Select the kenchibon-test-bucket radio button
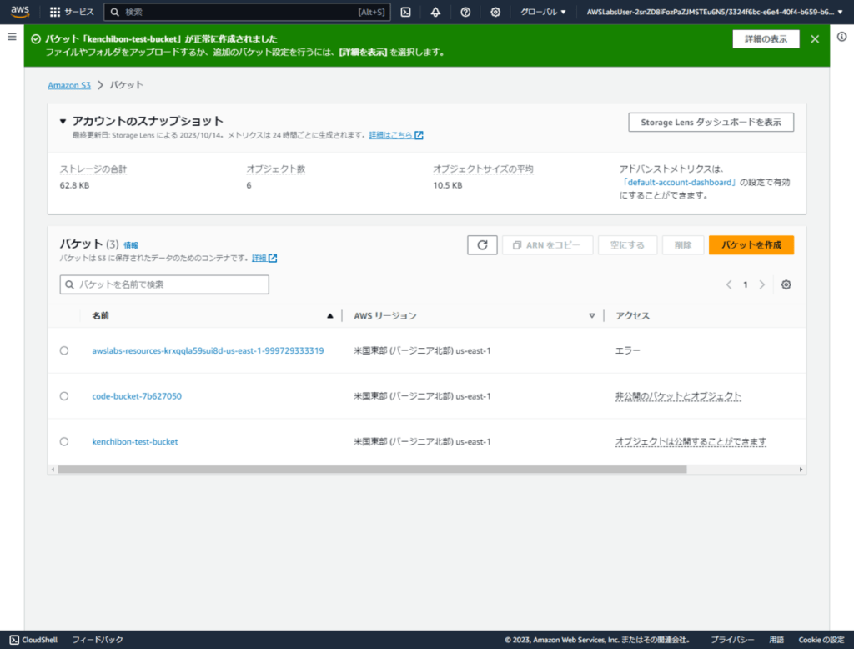Viewport: 854px width, 649px height. click(x=64, y=441)
